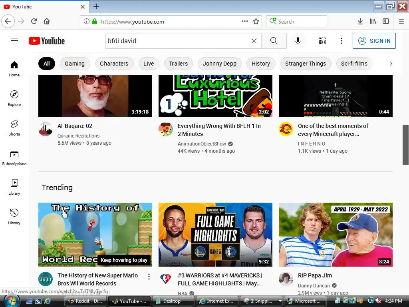Select the Gaming filter chip

[x=75, y=64]
